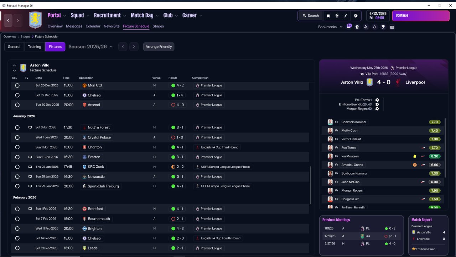The image size is (456, 257).
Task: Open the Overview breadcrumb link
Action: (x=10, y=37)
